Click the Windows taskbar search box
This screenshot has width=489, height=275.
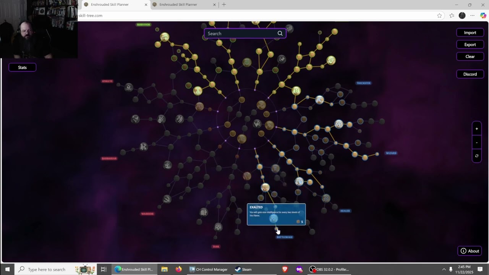pyautogui.click(x=56, y=269)
